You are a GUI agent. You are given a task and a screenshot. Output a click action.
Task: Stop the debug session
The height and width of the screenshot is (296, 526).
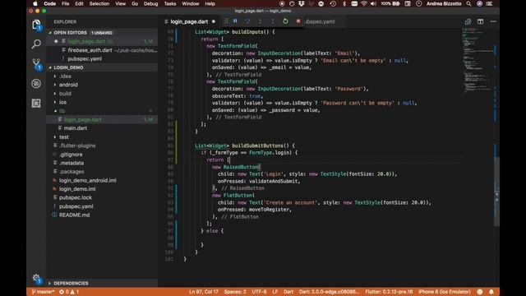[298, 21]
